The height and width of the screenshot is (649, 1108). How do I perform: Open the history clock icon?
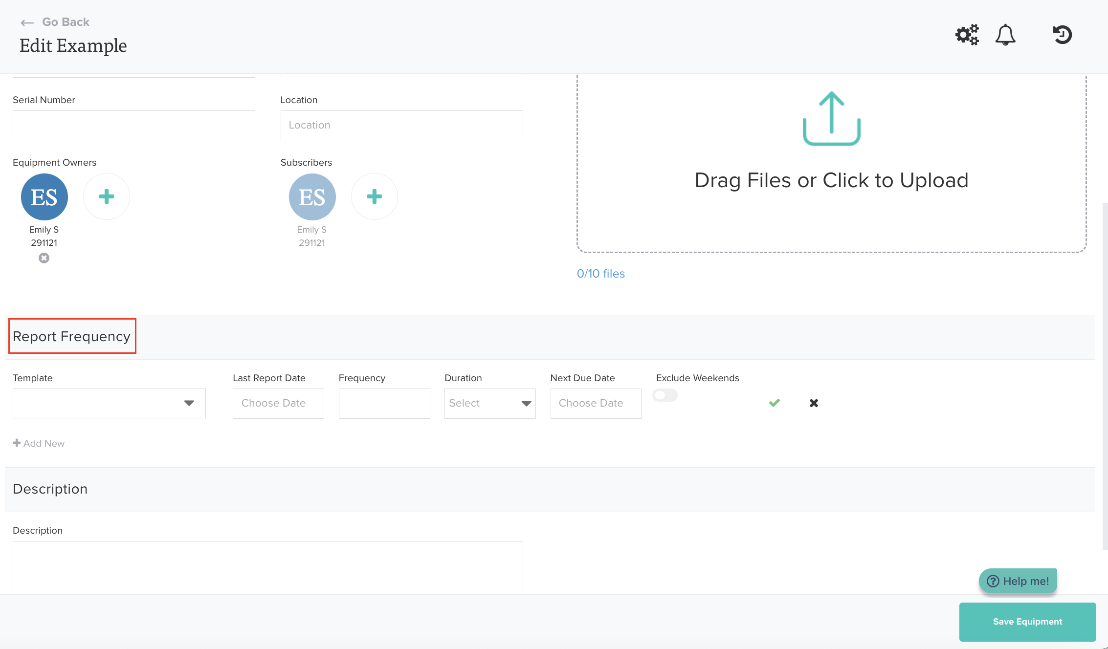point(1062,35)
